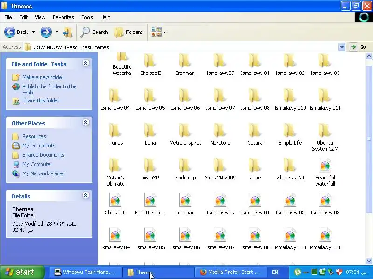Select the Elaa.Rasou... theme file
Screen dimensions: 373x279
150,204
